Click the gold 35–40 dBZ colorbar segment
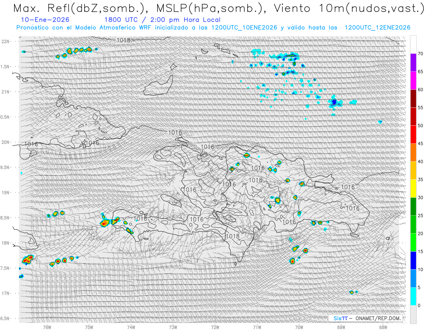 click(x=413, y=170)
